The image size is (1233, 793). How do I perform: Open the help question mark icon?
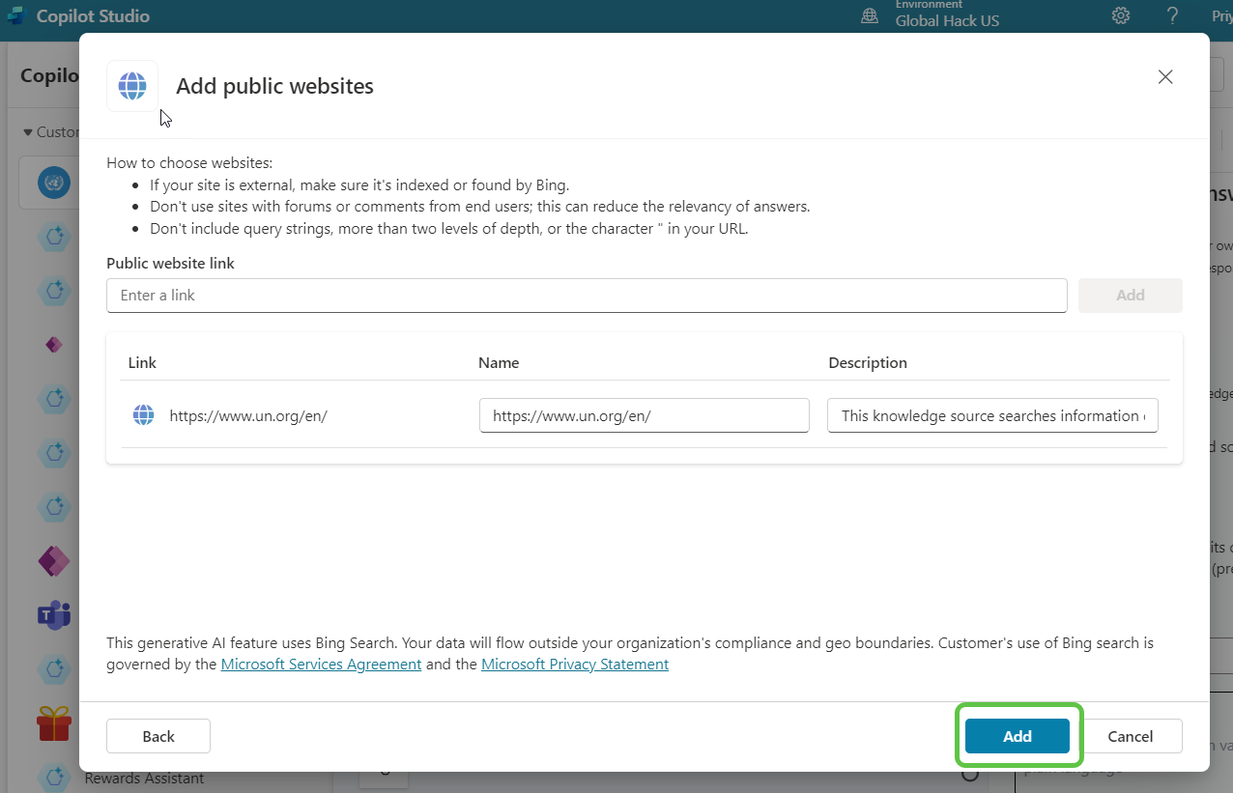[1172, 15]
